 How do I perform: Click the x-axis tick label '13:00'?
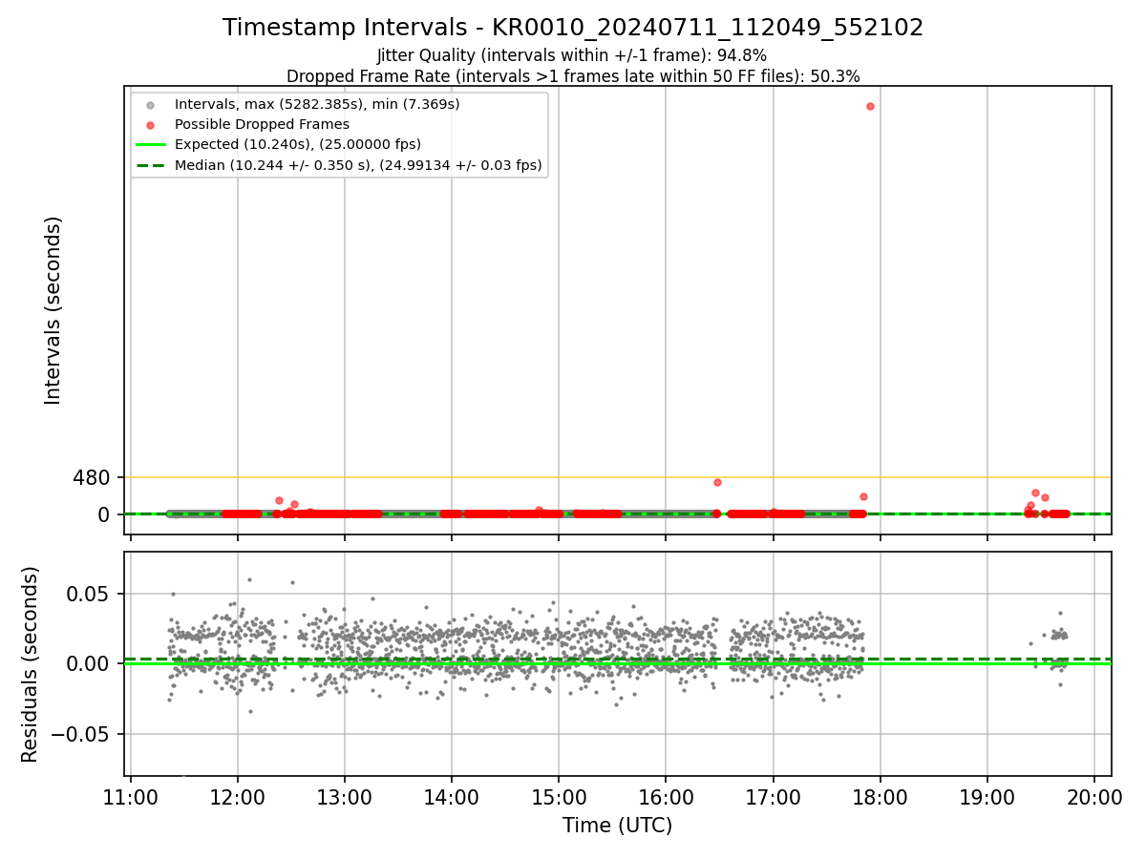(345, 796)
